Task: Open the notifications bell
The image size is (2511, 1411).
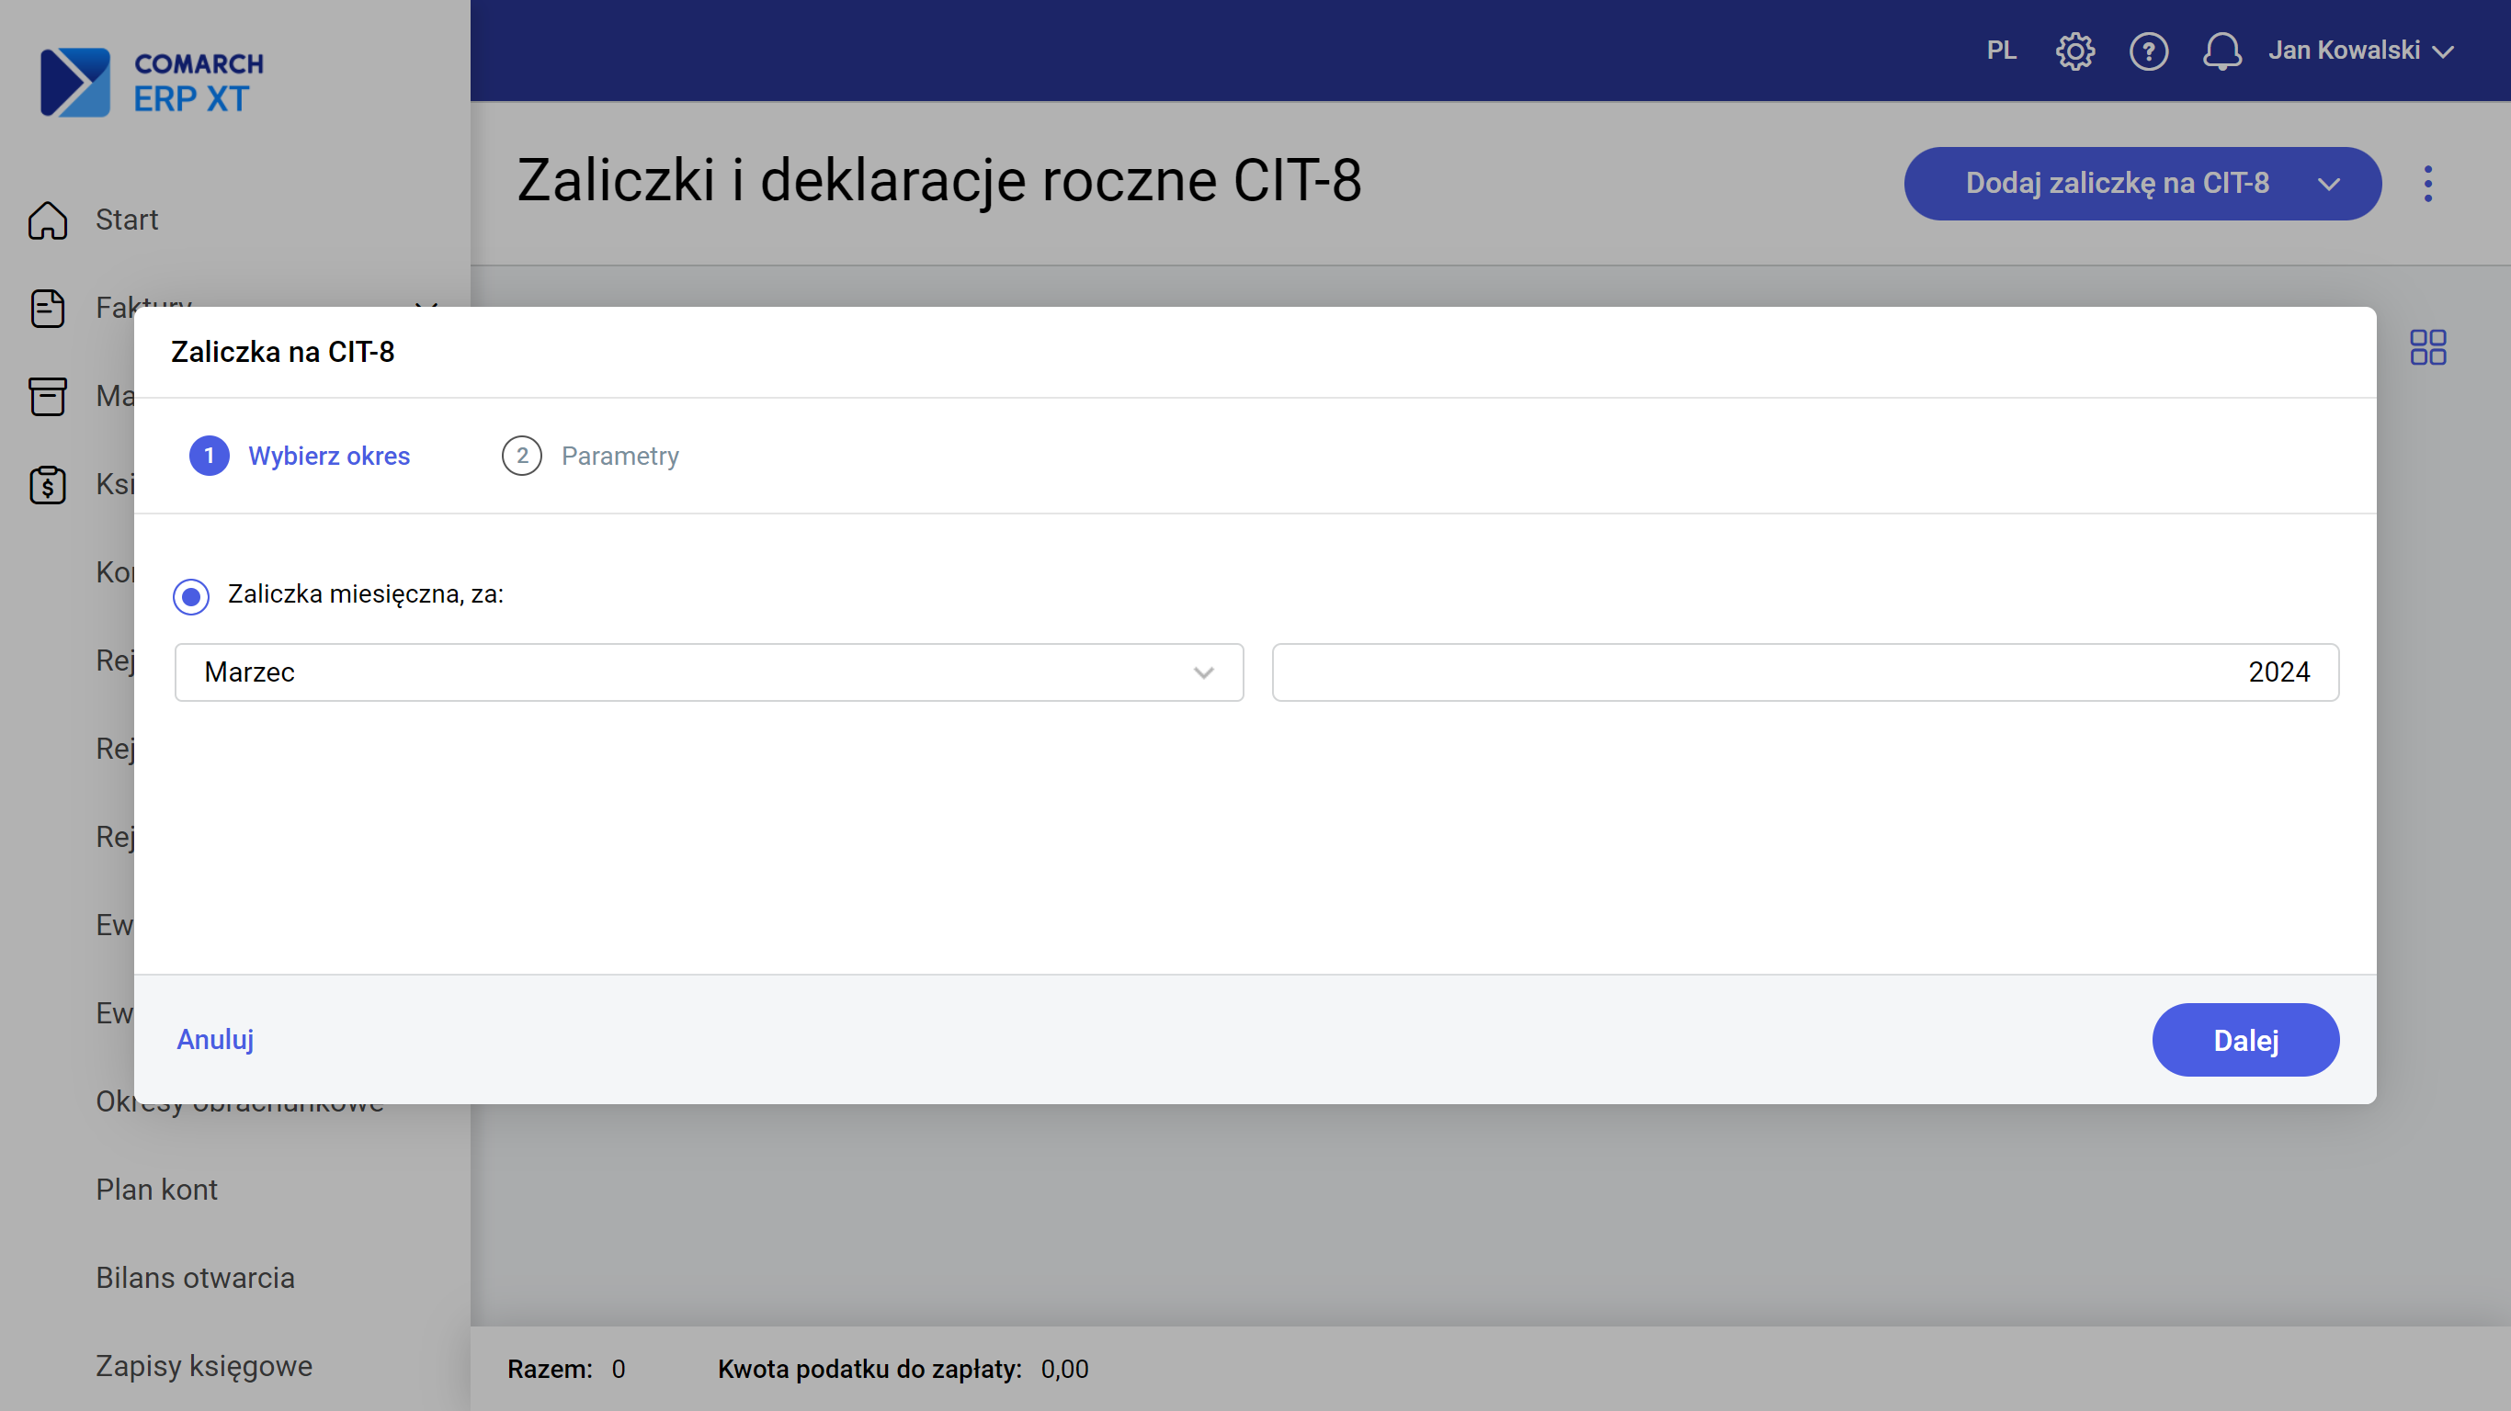Action: [x=2221, y=51]
